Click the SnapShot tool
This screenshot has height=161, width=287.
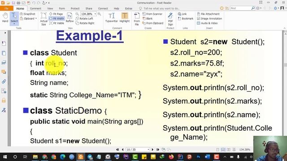[28, 14]
